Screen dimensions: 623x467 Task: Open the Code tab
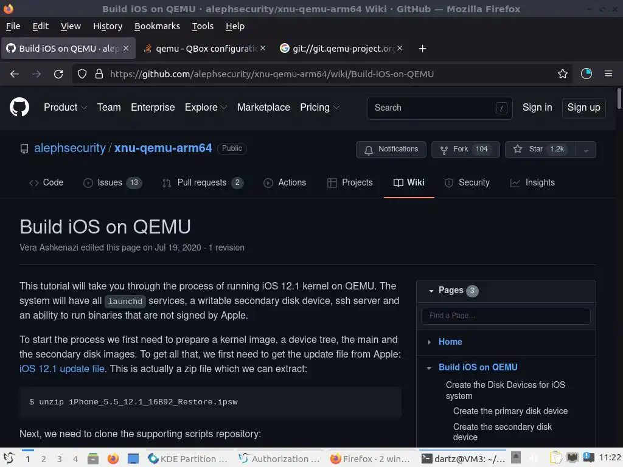[46, 182]
